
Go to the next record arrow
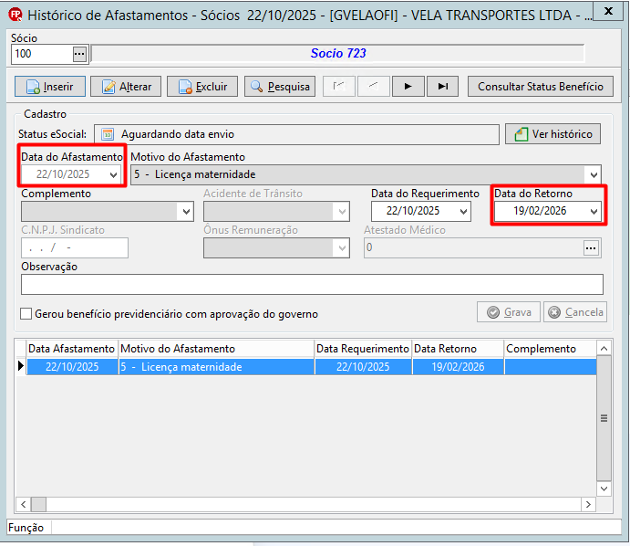click(x=408, y=86)
